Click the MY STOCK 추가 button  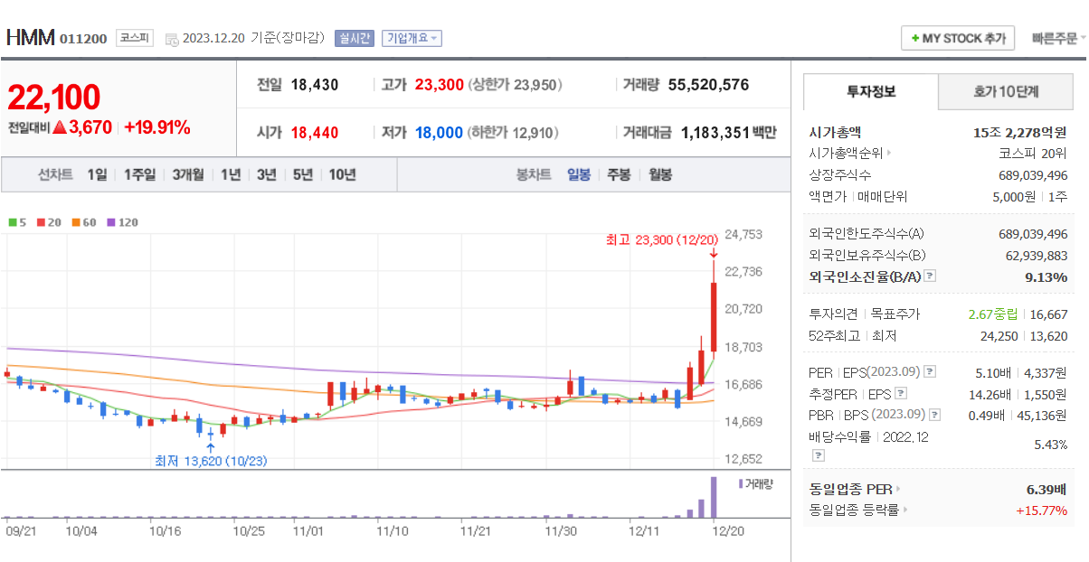958,38
